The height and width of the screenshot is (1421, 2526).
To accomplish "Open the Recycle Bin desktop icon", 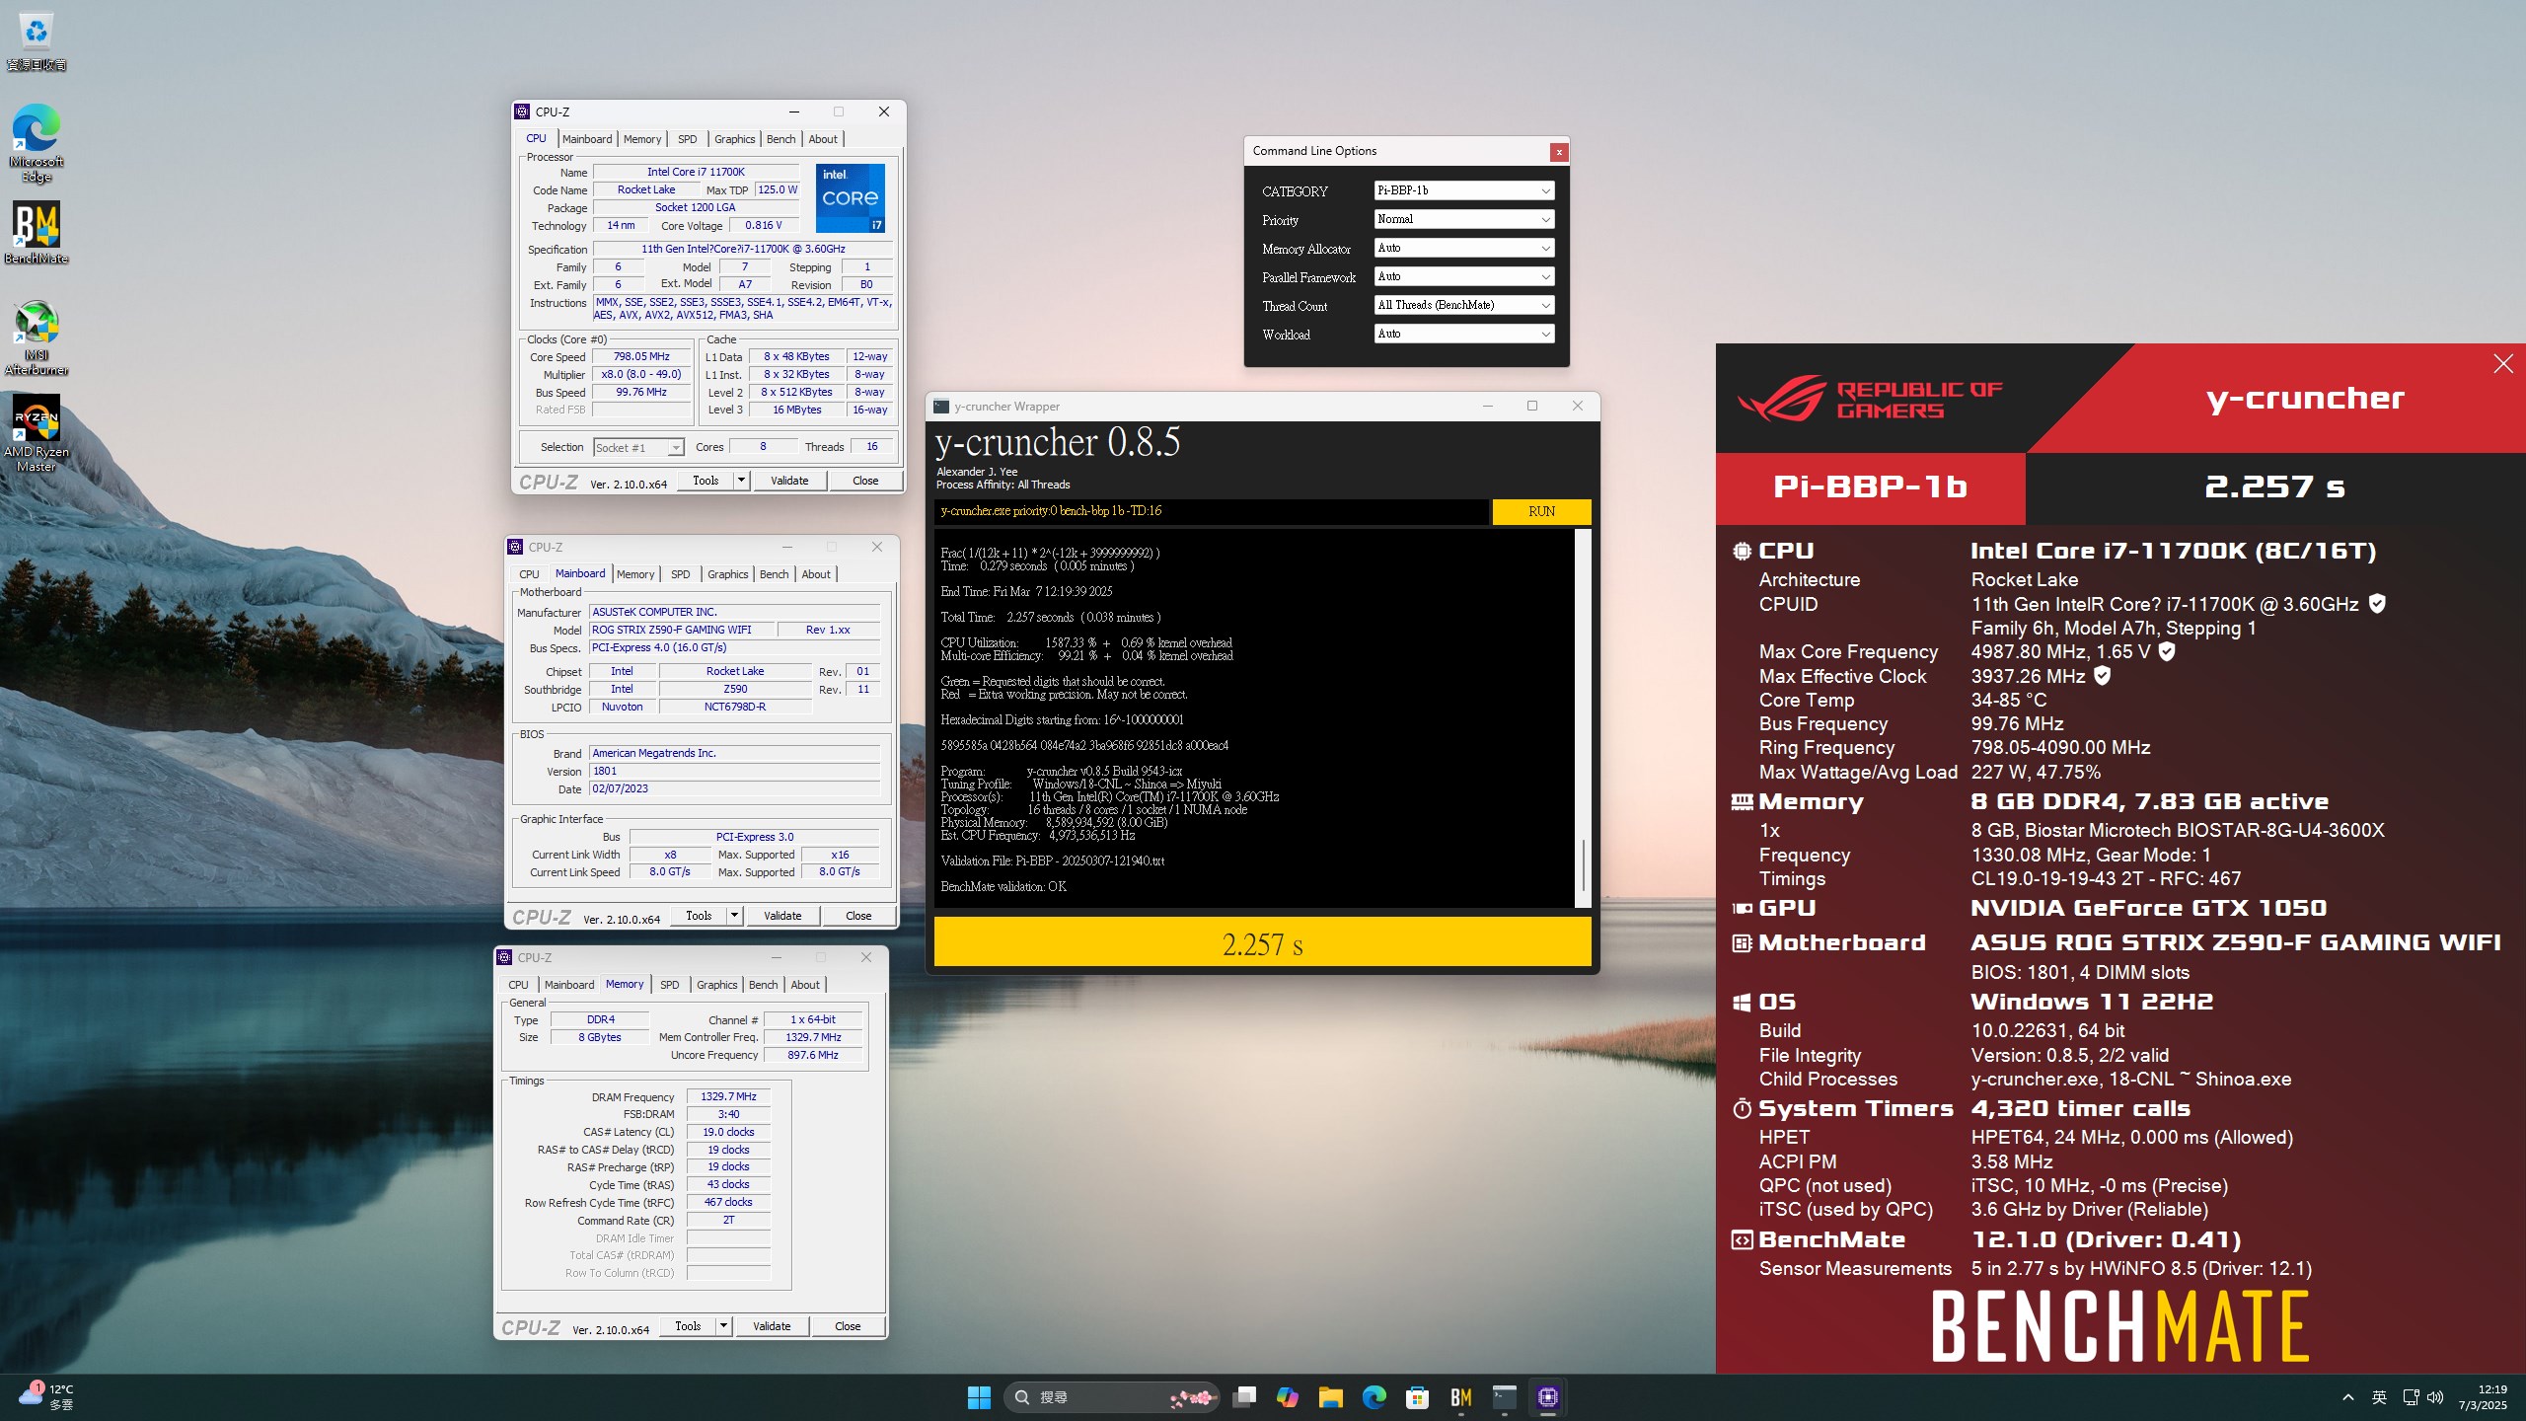I will tap(37, 41).
